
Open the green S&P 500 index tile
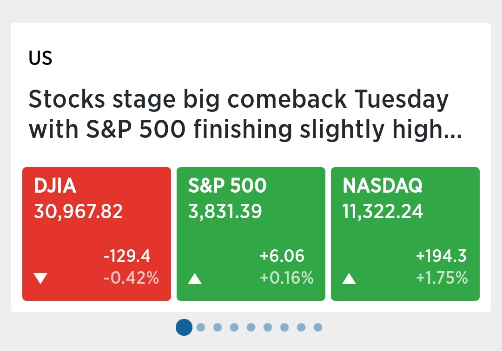pyautogui.click(x=251, y=234)
